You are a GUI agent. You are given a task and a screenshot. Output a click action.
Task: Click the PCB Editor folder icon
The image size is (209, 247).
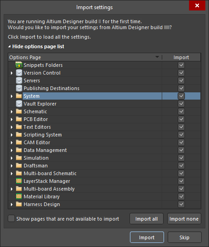[x=19, y=119]
